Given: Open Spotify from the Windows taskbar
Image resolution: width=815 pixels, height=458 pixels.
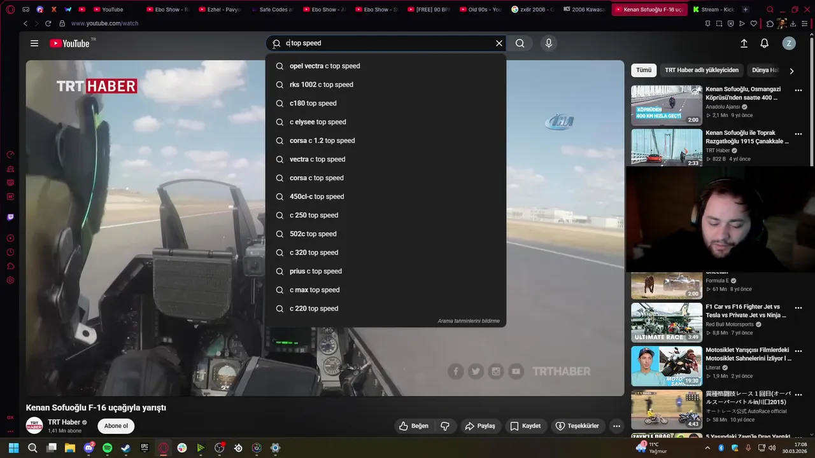Looking at the screenshot, I should 108,448.
